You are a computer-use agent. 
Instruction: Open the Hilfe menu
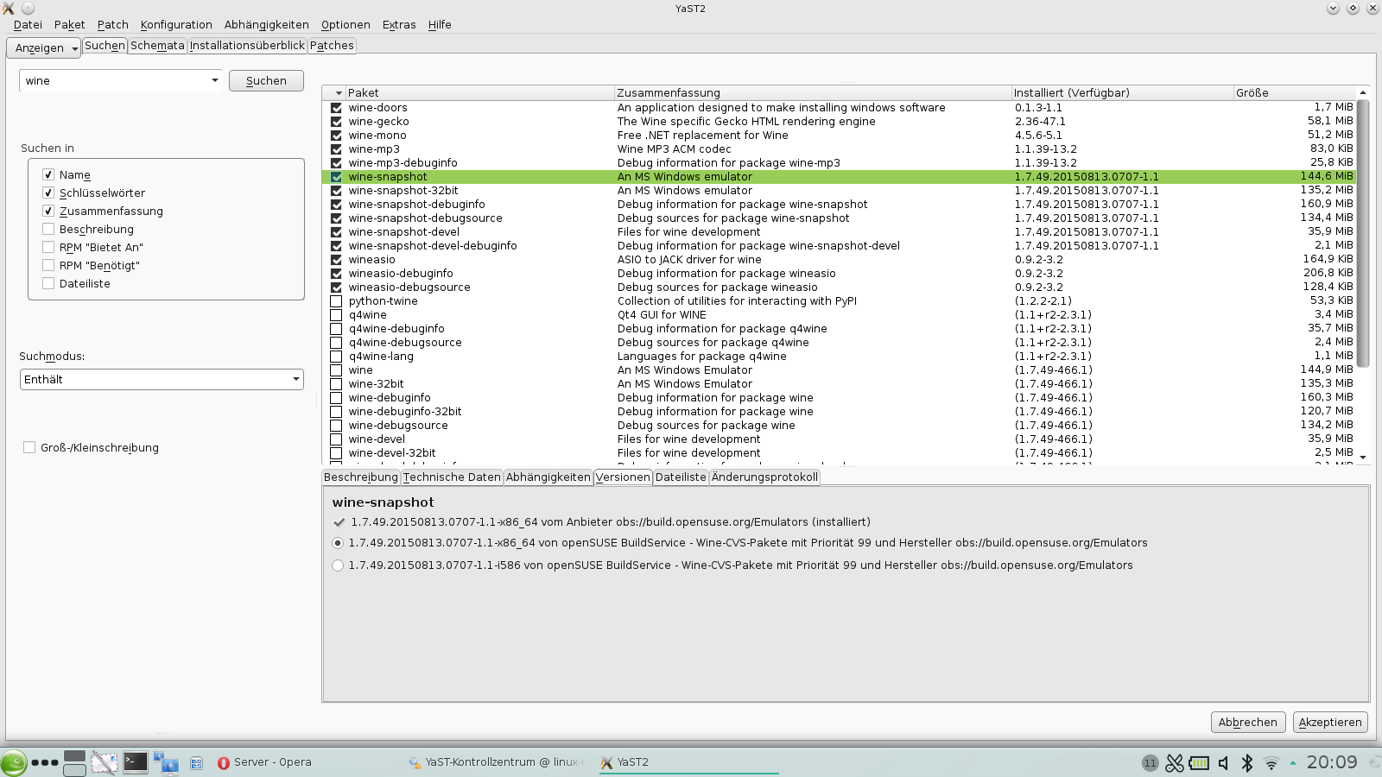pos(440,24)
